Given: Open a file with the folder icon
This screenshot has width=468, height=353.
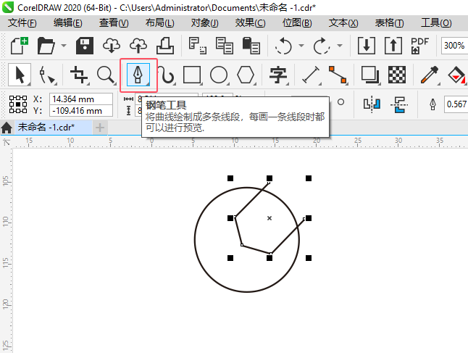Looking at the screenshot, I should click(46, 46).
